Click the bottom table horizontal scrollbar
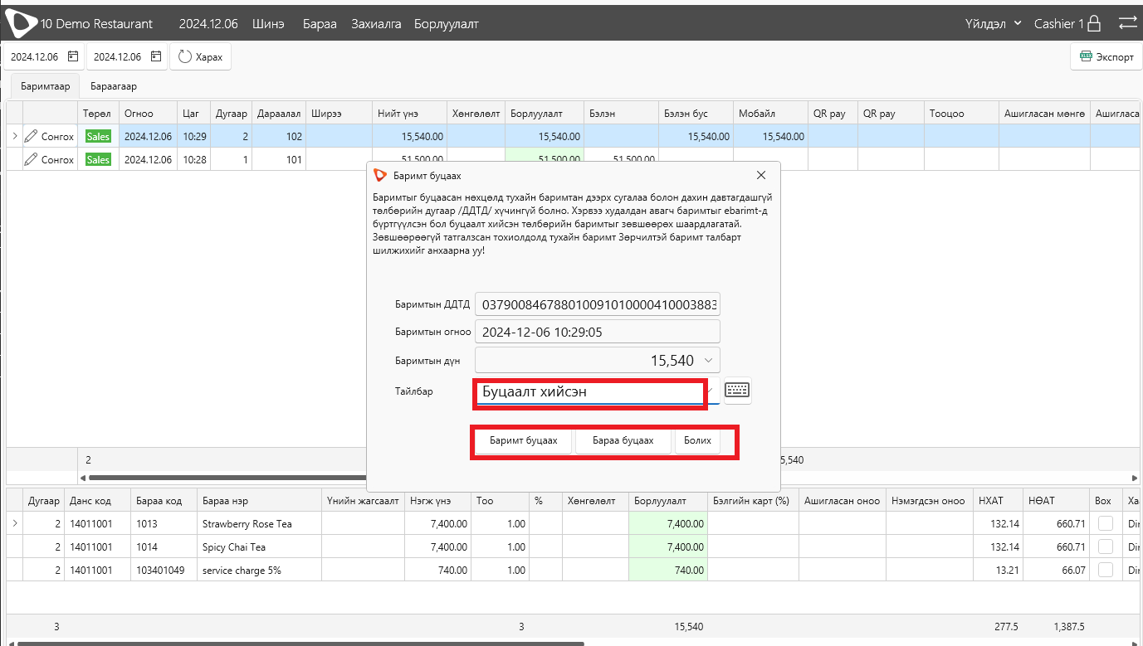Image resolution: width=1143 pixels, height=646 pixels. [x=300, y=643]
